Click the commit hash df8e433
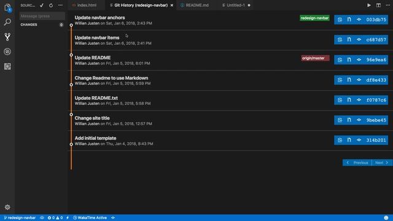 (x=376, y=80)
